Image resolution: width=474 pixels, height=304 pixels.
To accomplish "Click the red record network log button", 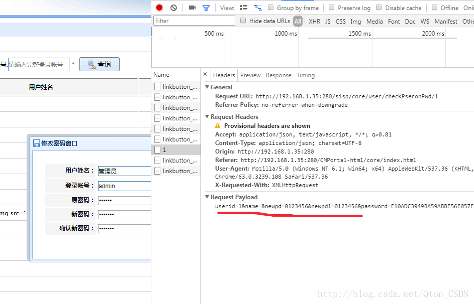I will (x=159, y=8).
